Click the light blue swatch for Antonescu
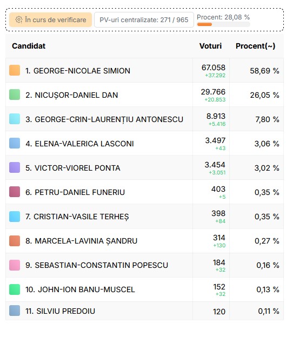Viewport: 293px width, 337px height. tap(15, 119)
